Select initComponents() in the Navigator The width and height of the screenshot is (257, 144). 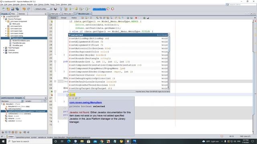pos(14,109)
